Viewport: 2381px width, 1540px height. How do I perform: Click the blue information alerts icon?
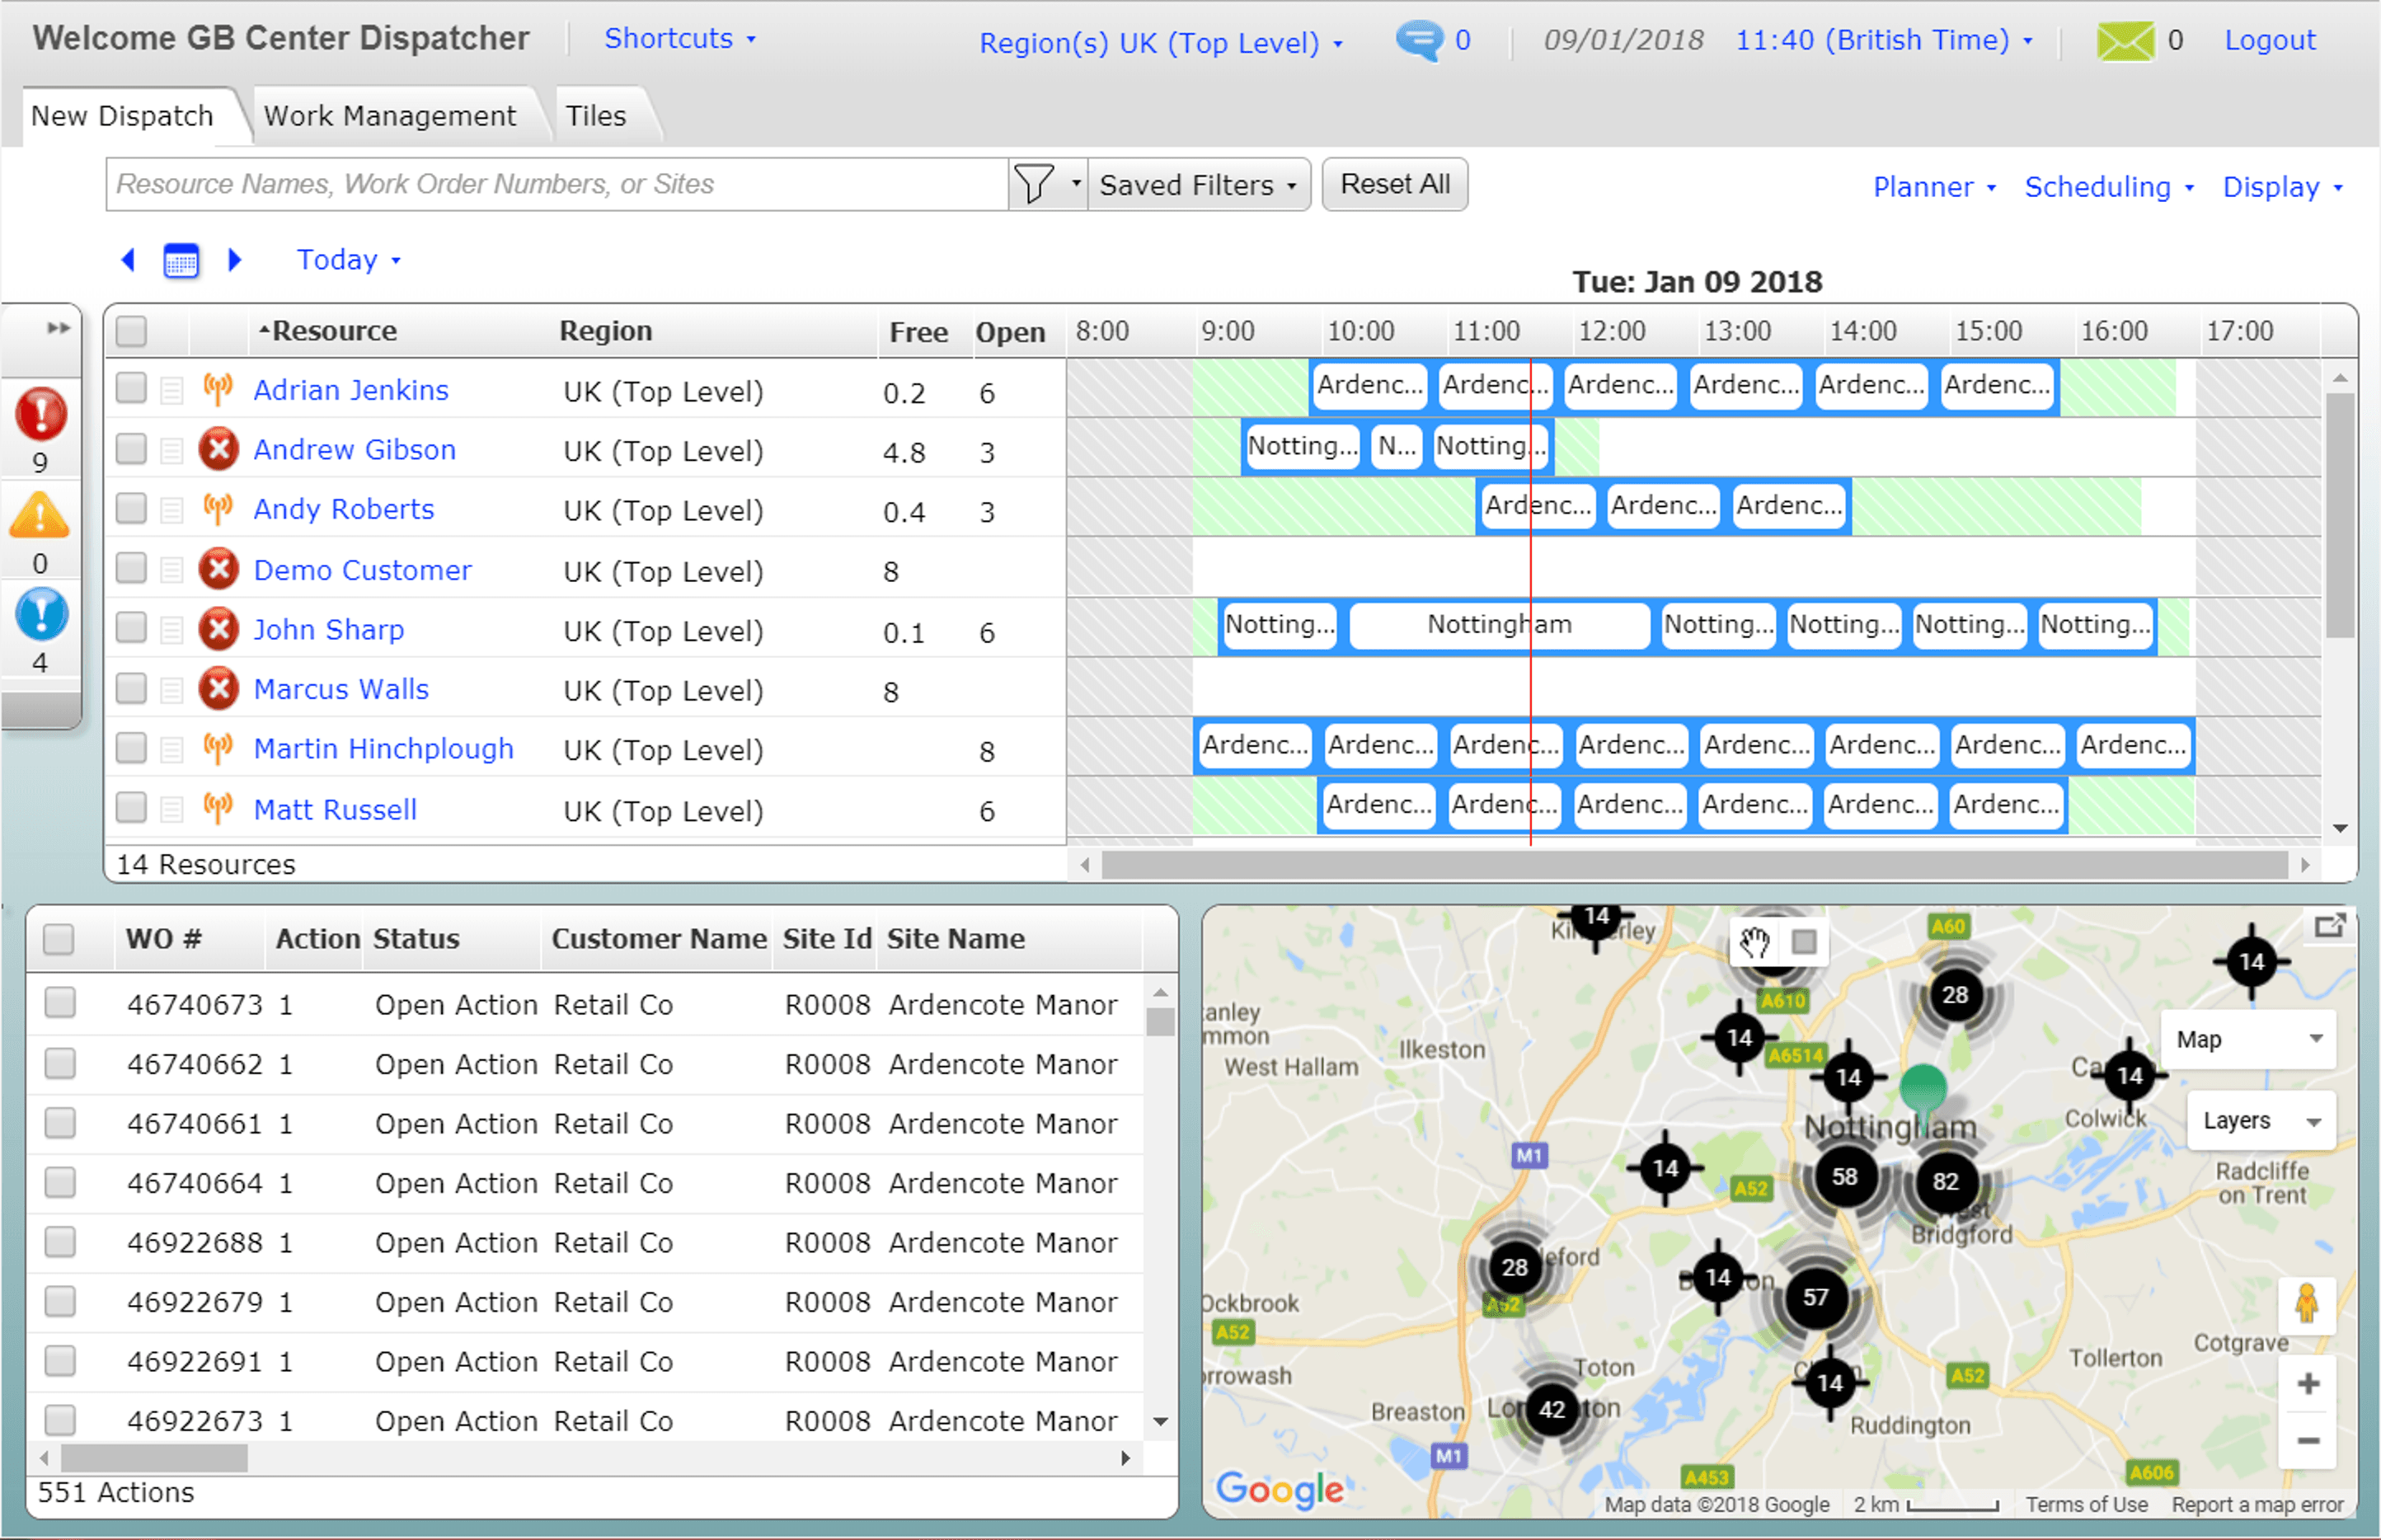click(41, 615)
